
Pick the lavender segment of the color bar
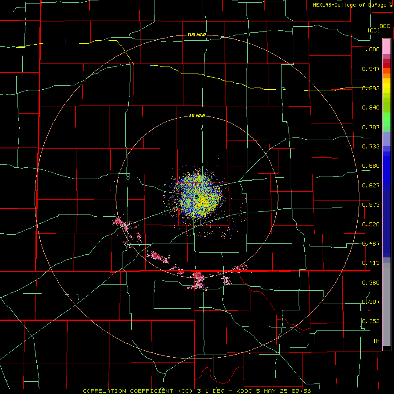click(387, 139)
